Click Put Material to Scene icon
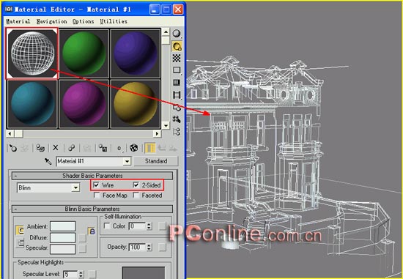This screenshot has height=279, width=403. (24, 148)
